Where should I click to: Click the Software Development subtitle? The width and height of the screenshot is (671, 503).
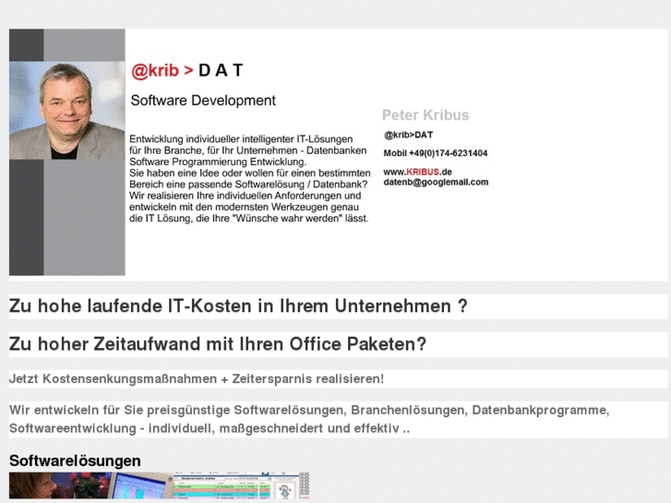[x=203, y=101]
